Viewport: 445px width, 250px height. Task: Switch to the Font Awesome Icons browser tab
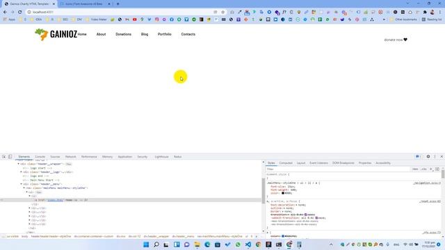tap(84, 4)
